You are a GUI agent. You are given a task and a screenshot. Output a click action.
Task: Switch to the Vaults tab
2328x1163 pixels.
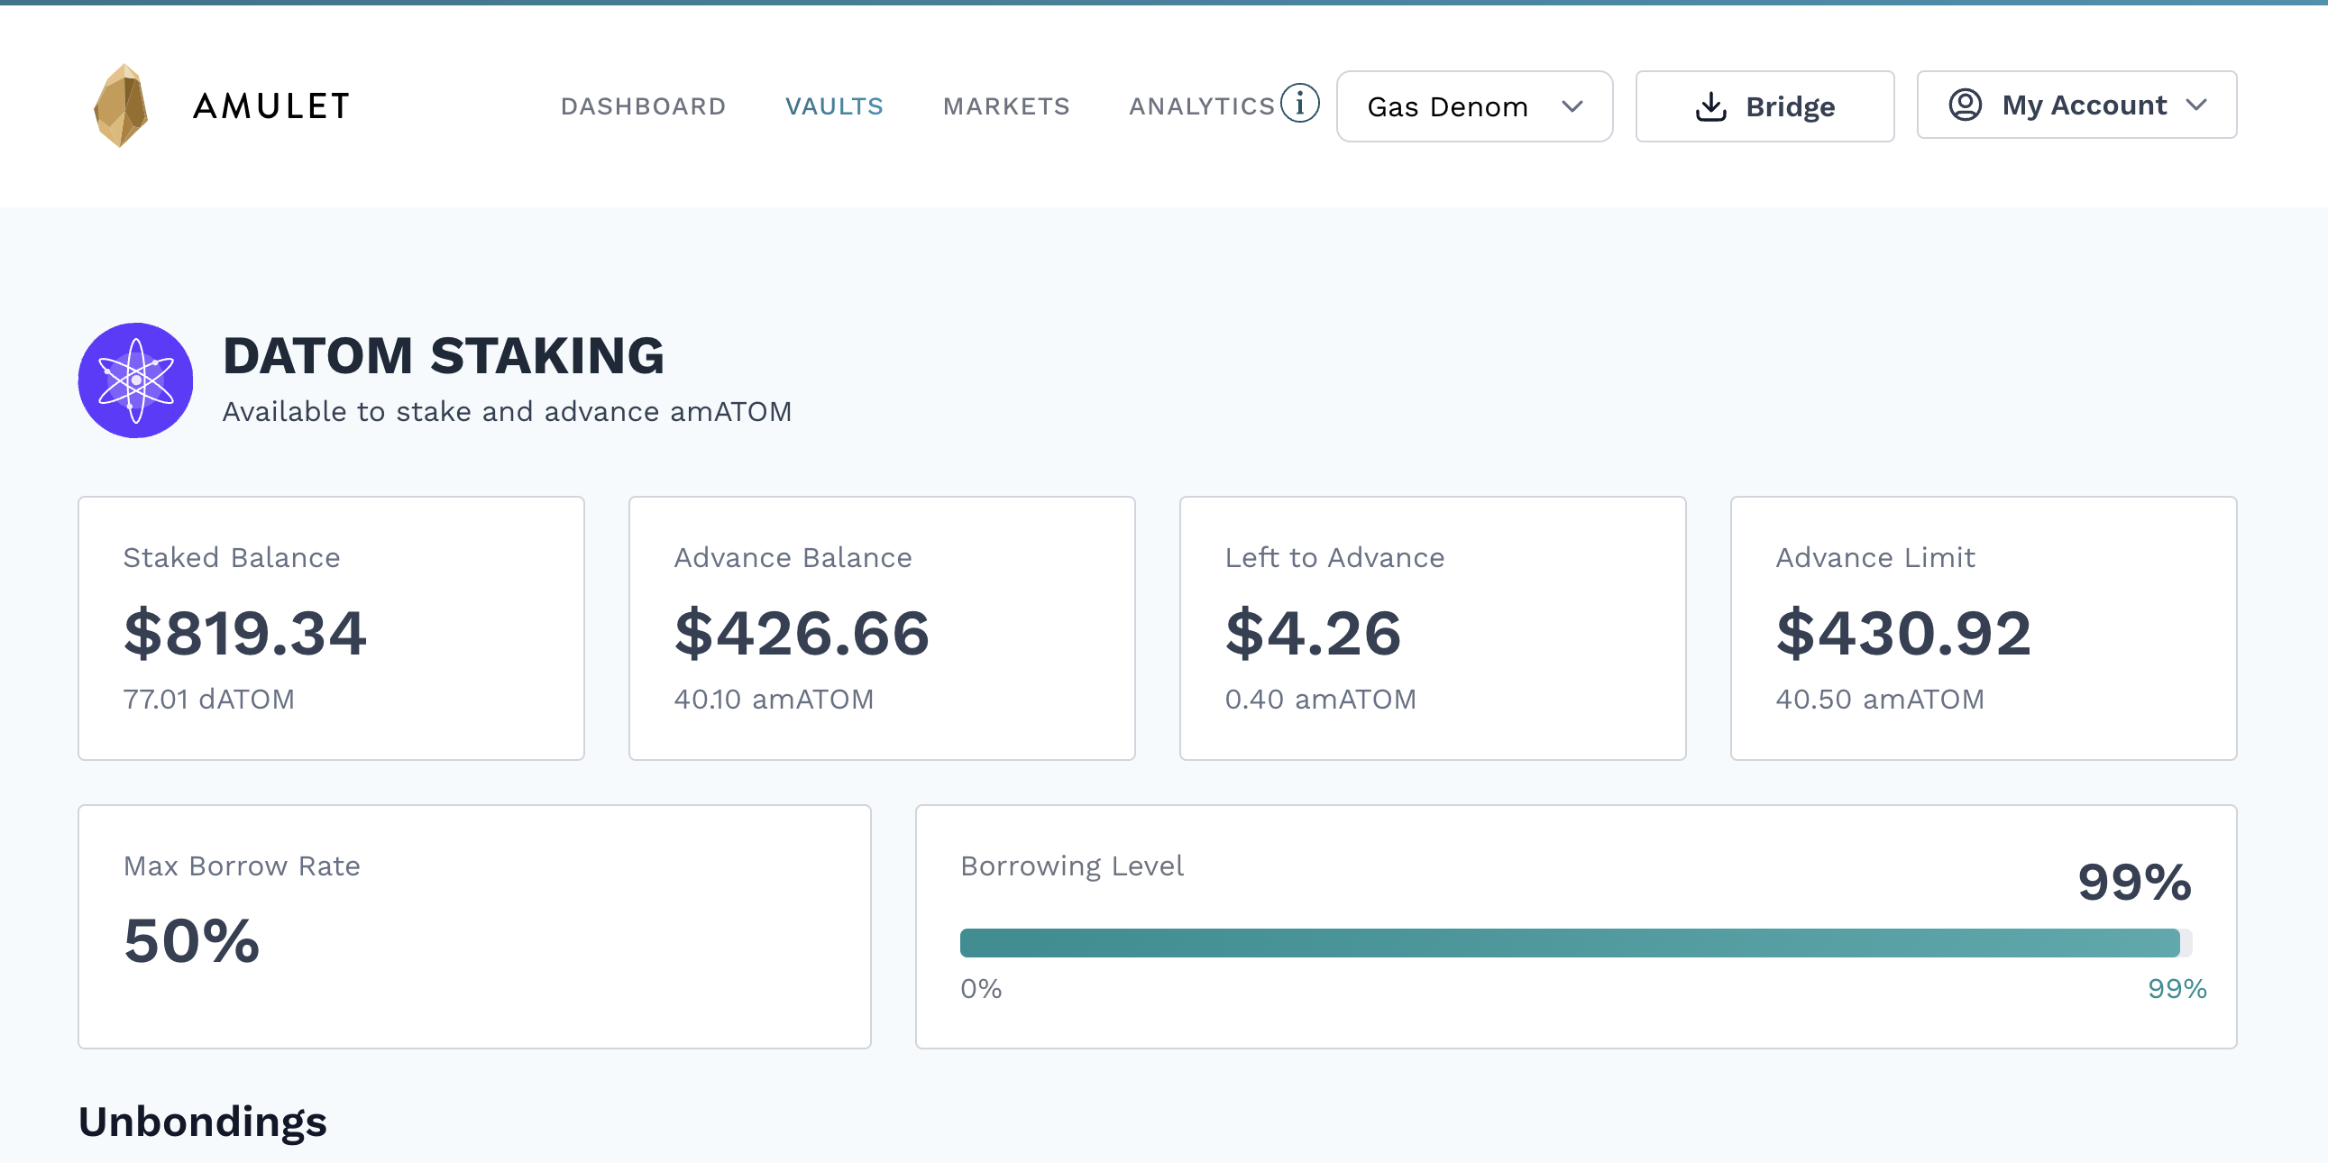[x=833, y=106]
